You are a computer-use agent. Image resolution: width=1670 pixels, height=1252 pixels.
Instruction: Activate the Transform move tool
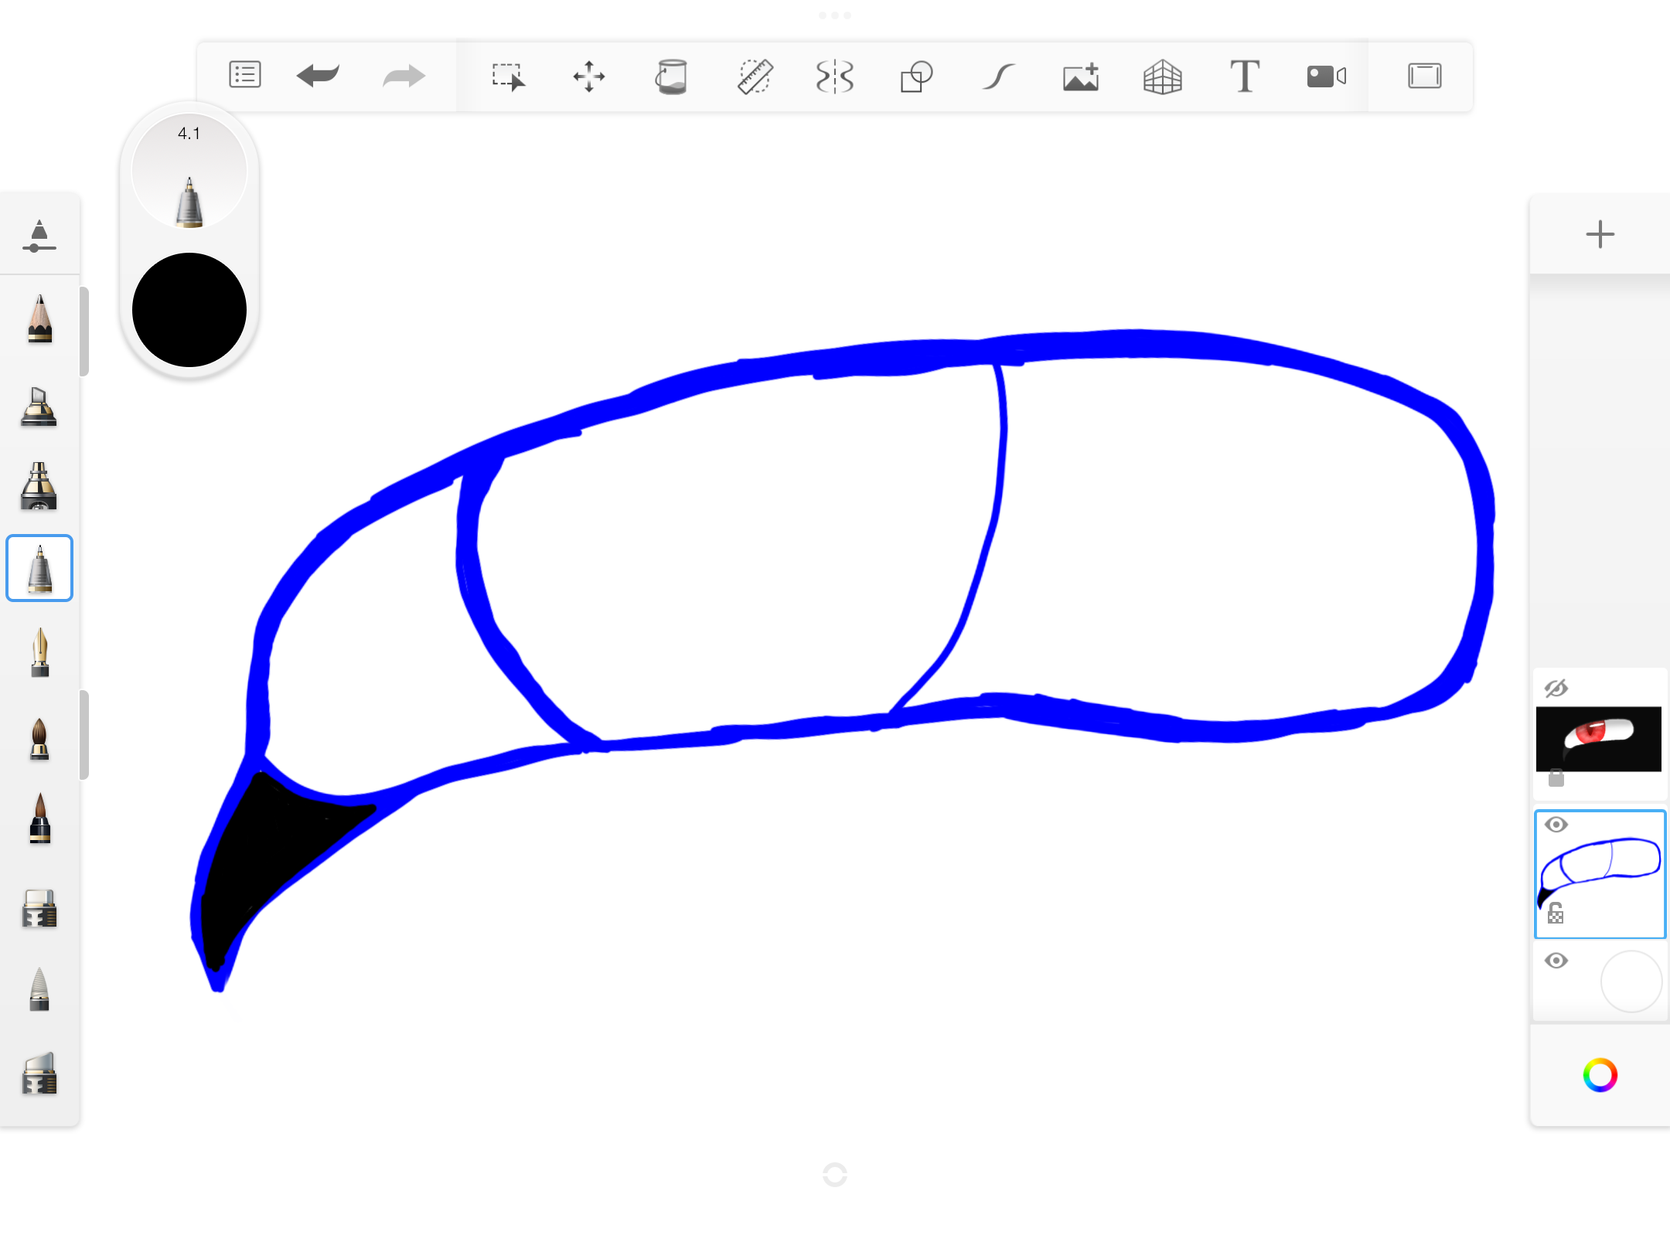coord(589,77)
